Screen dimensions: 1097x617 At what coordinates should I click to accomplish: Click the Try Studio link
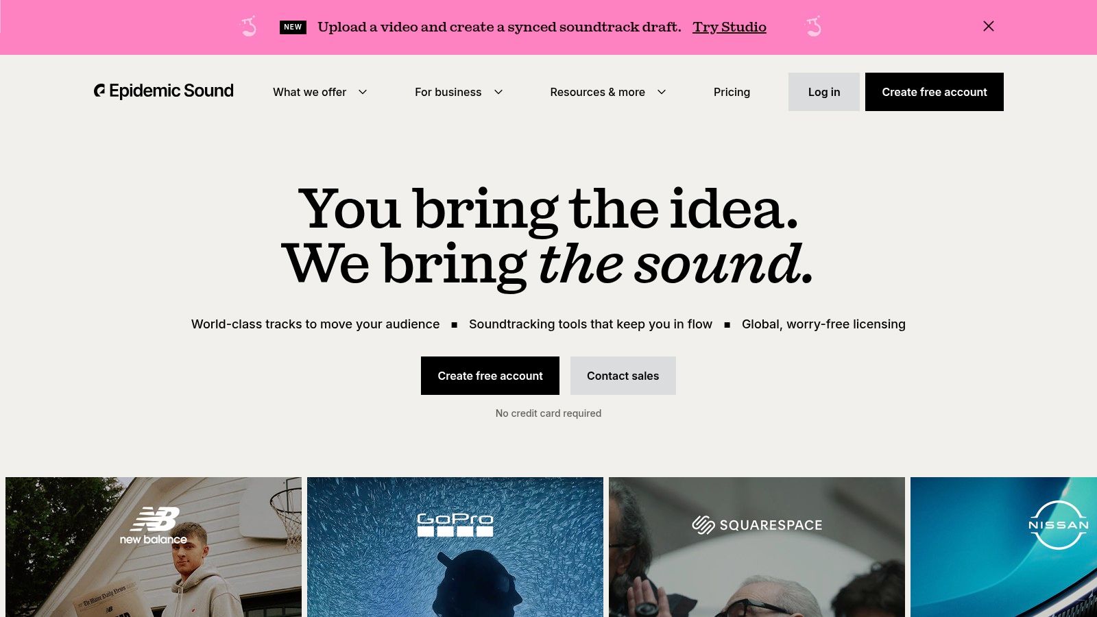(730, 27)
